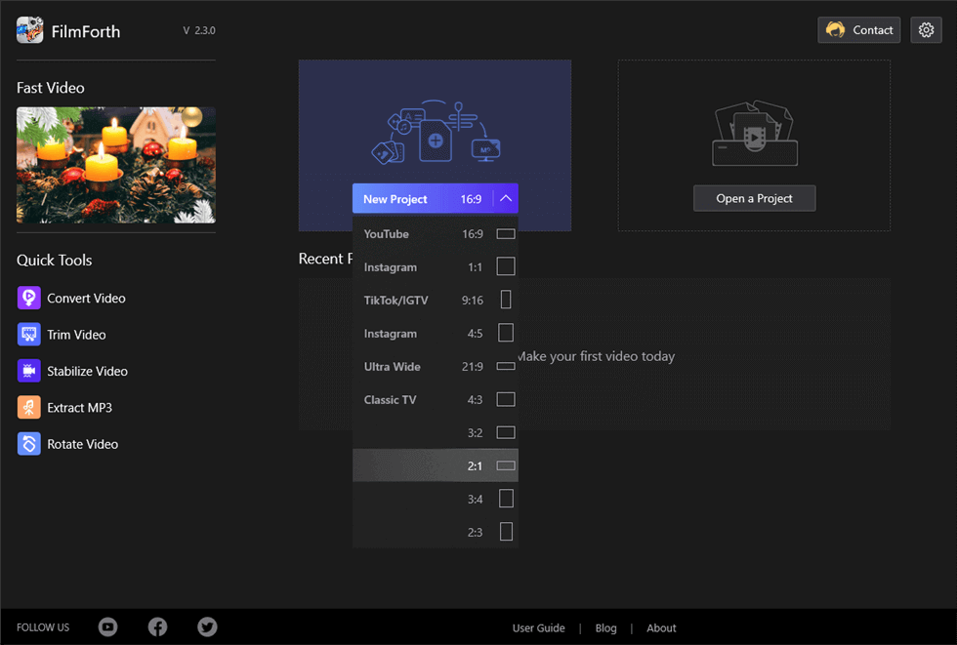Click the Stabilize Video tool icon
The height and width of the screenshot is (645, 957).
28,371
